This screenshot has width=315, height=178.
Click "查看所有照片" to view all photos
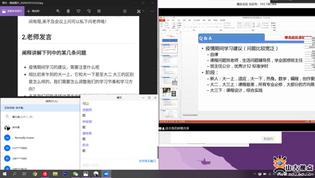pyautogui.click(x=13, y=11)
